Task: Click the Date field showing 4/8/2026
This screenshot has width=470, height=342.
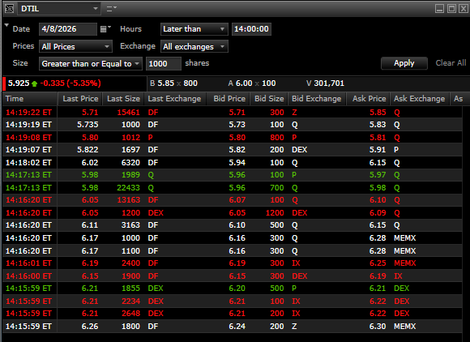Action: pyautogui.click(x=68, y=29)
